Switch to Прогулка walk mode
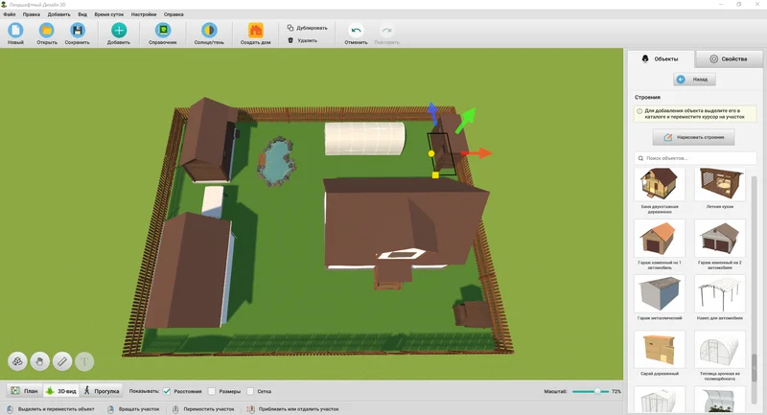 [x=102, y=390]
